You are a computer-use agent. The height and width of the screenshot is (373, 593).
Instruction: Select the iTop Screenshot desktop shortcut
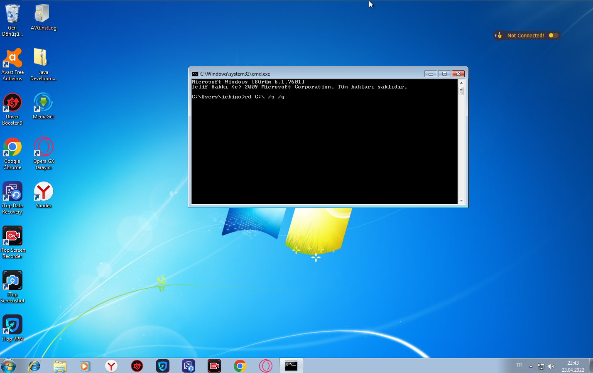[x=12, y=287]
